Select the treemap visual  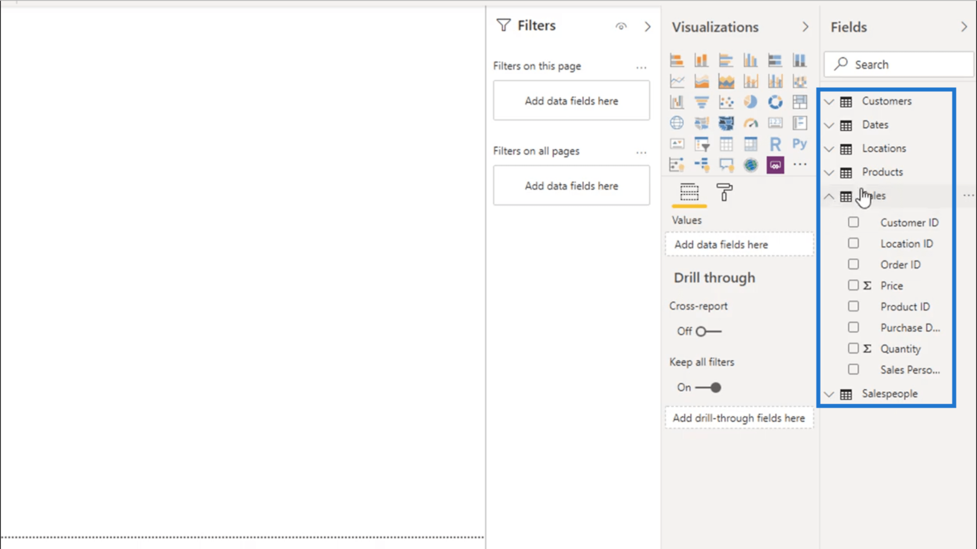[800, 102]
